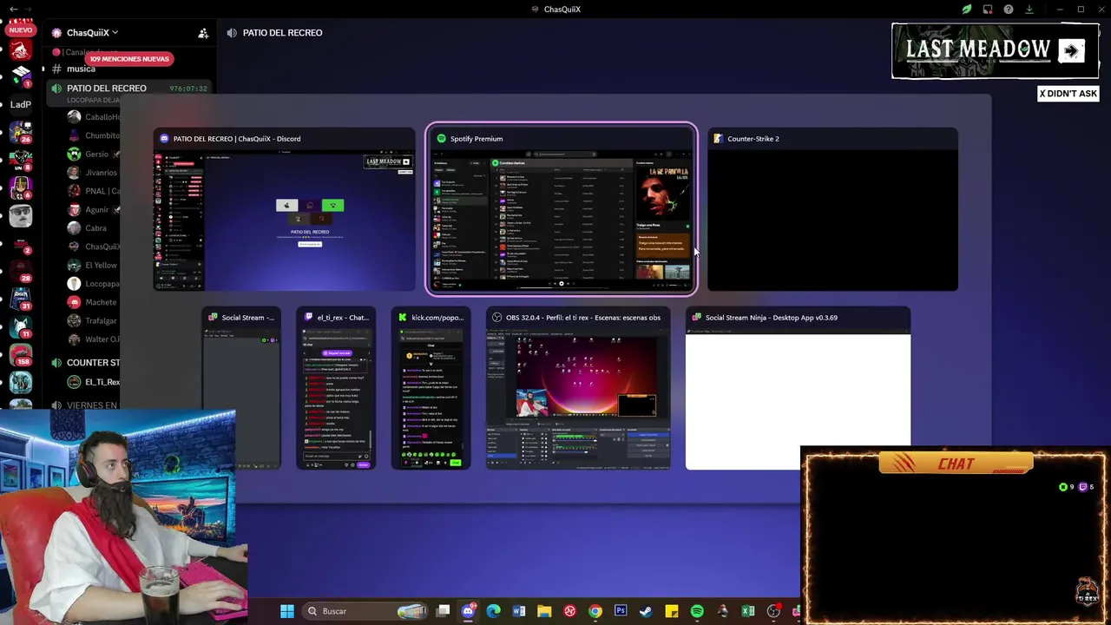Open OBS Studio from the taskbar

[773, 611]
